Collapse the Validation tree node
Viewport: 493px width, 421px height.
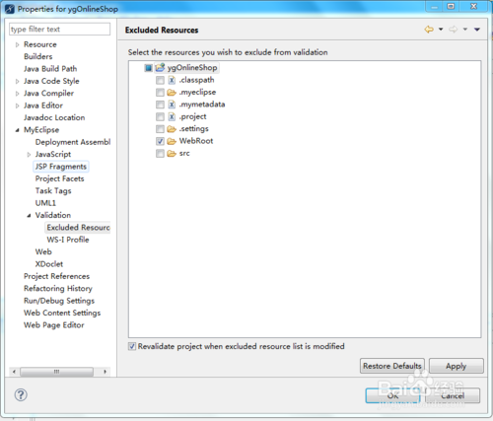point(29,216)
